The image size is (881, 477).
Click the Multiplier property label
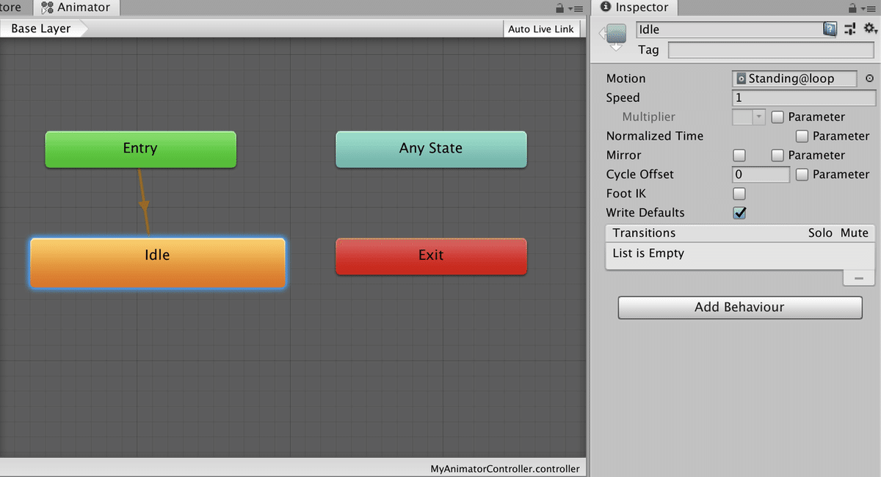649,117
